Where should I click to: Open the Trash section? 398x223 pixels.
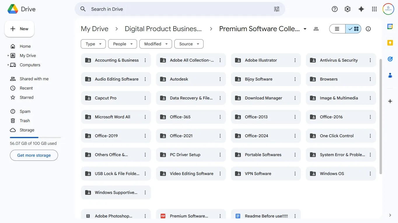pyautogui.click(x=25, y=120)
